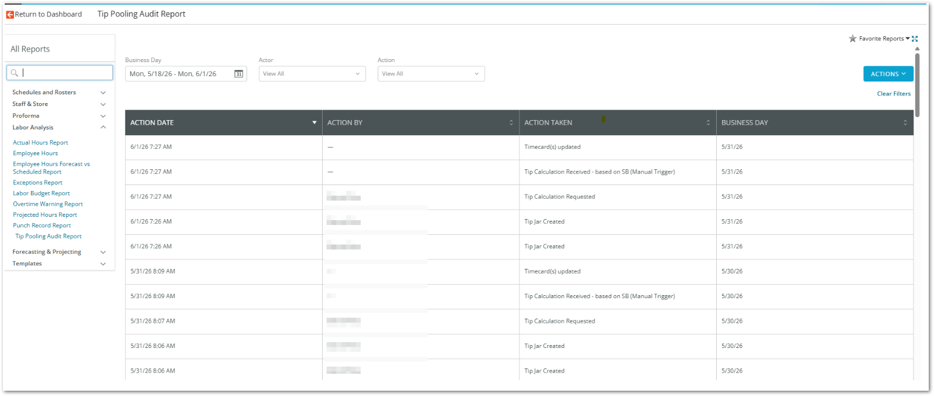Click the ACTION DATE column header
The height and width of the screenshot is (396, 934).
point(224,122)
